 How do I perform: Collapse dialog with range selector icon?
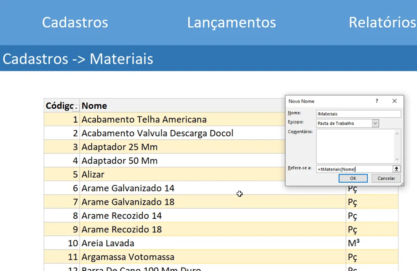pyautogui.click(x=396, y=169)
